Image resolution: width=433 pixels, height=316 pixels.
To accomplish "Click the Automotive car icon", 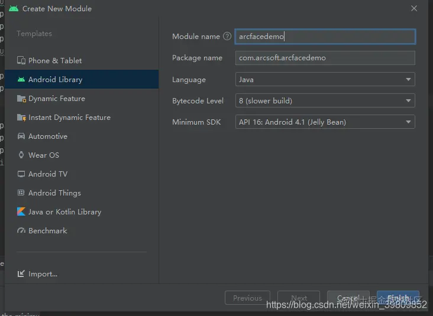I will pos(21,136).
